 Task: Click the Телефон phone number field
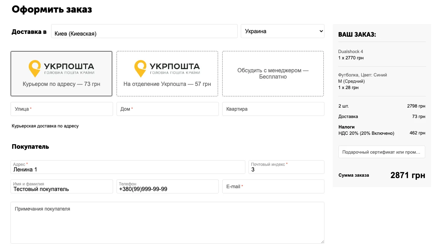tap(167, 189)
